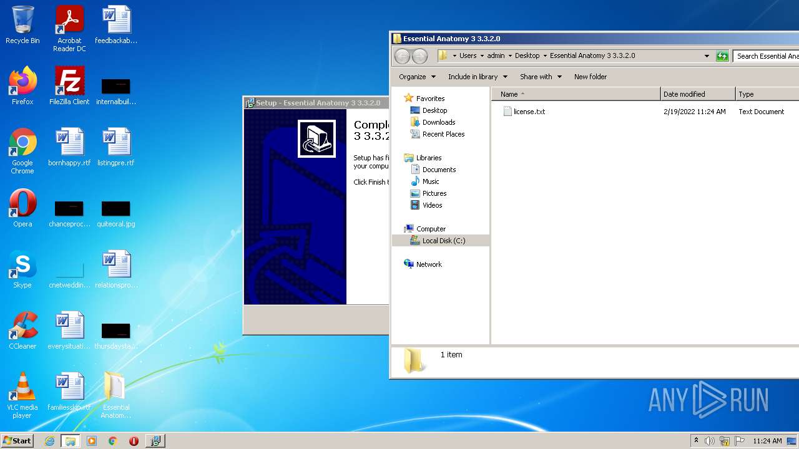Click the Explorer Forward navigation button
This screenshot has height=449, width=799.
[420, 56]
